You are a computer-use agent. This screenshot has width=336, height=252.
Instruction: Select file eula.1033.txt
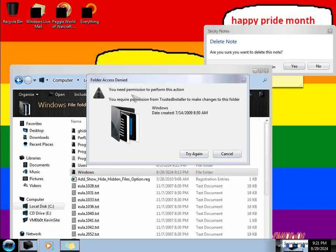164,199
